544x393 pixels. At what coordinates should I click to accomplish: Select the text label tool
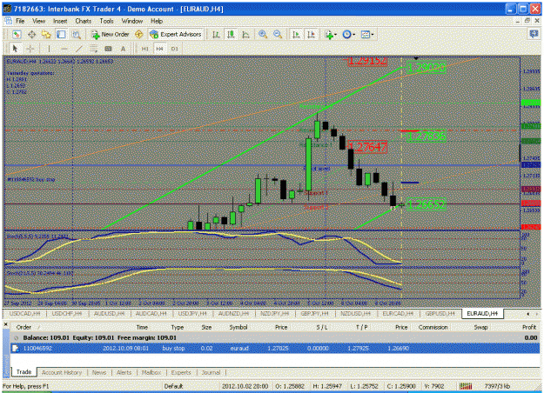[108, 49]
